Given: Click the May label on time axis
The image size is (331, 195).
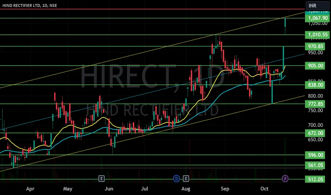Looking at the screenshot, I should [68, 189].
